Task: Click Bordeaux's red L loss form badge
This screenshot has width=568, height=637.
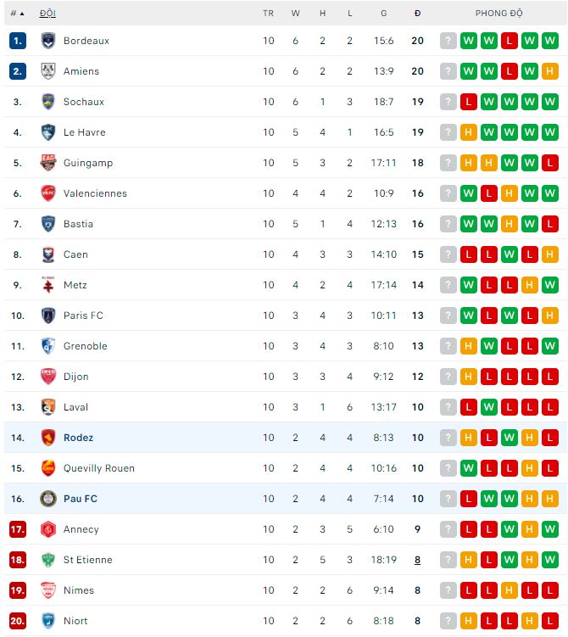Action: point(510,41)
